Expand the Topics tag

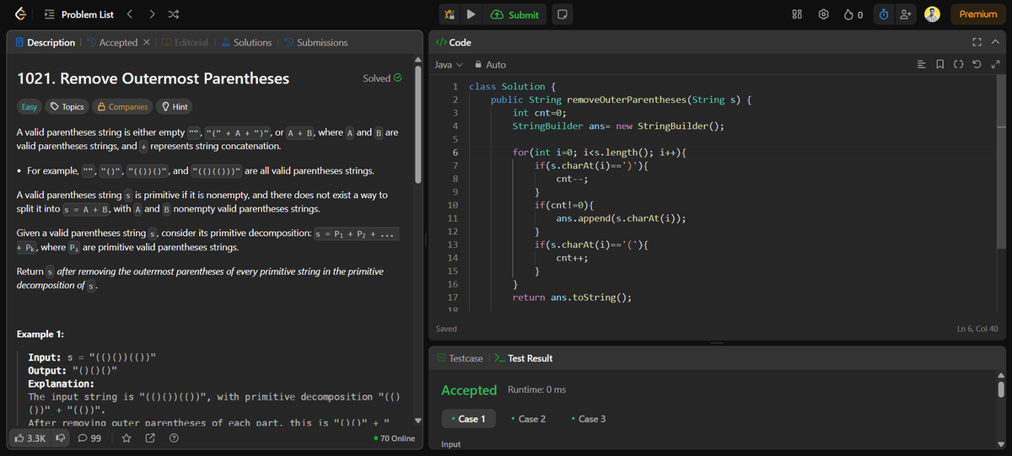pyautogui.click(x=67, y=107)
